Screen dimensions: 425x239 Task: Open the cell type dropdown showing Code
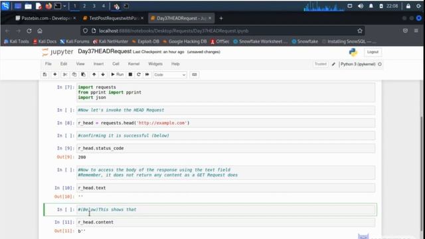click(170, 75)
